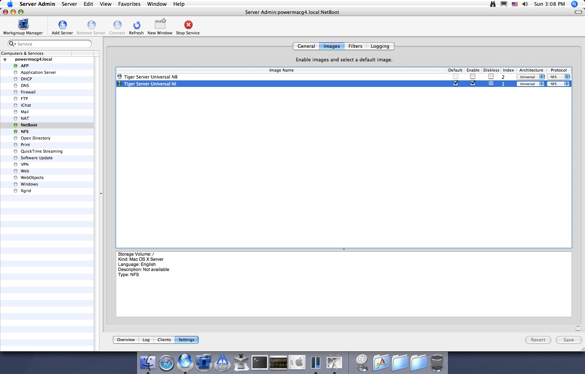Switch to the Filters tab
585x374 pixels.
pyautogui.click(x=355, y=46)
